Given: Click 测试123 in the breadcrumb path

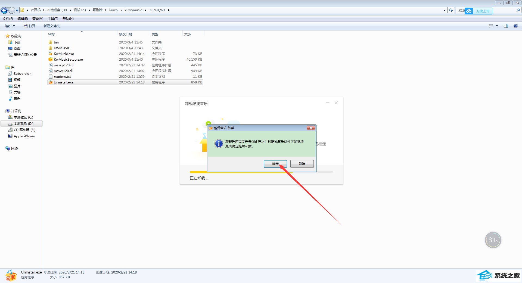Looking at the screenshot, I should coord(80,10).
